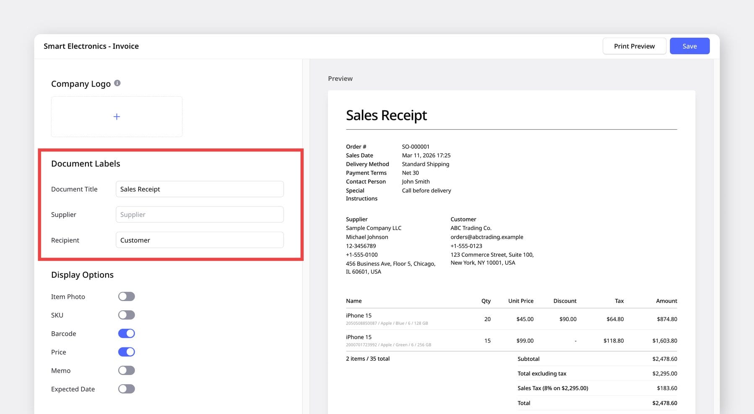Click the Total amount $2,478.60 in preview

point(665,403)
